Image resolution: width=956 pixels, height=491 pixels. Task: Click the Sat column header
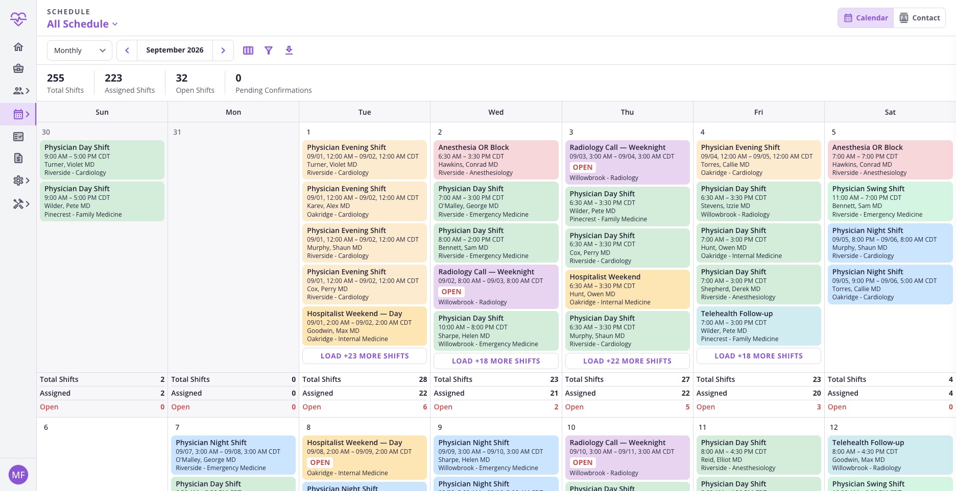tap(890, 112)
